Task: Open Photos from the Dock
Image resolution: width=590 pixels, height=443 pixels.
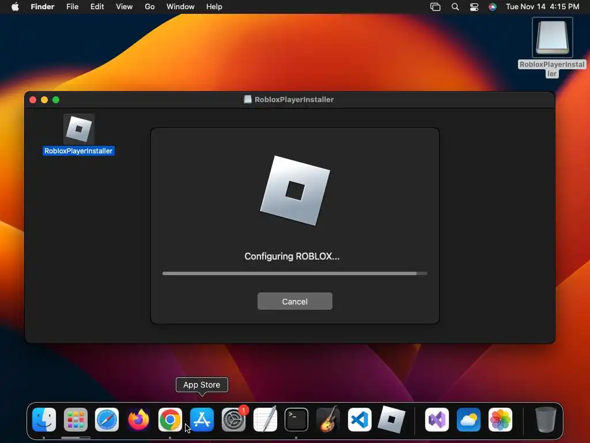Action: pyautogui.click(x=500, y=420)
